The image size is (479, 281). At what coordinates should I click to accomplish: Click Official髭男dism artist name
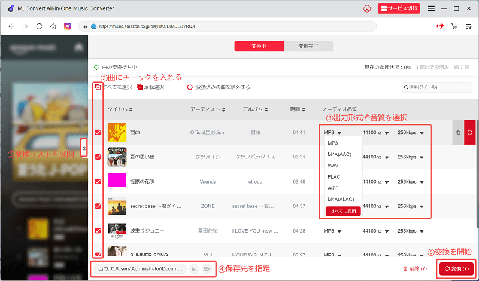pyautogui.click(x=208, y=132)
